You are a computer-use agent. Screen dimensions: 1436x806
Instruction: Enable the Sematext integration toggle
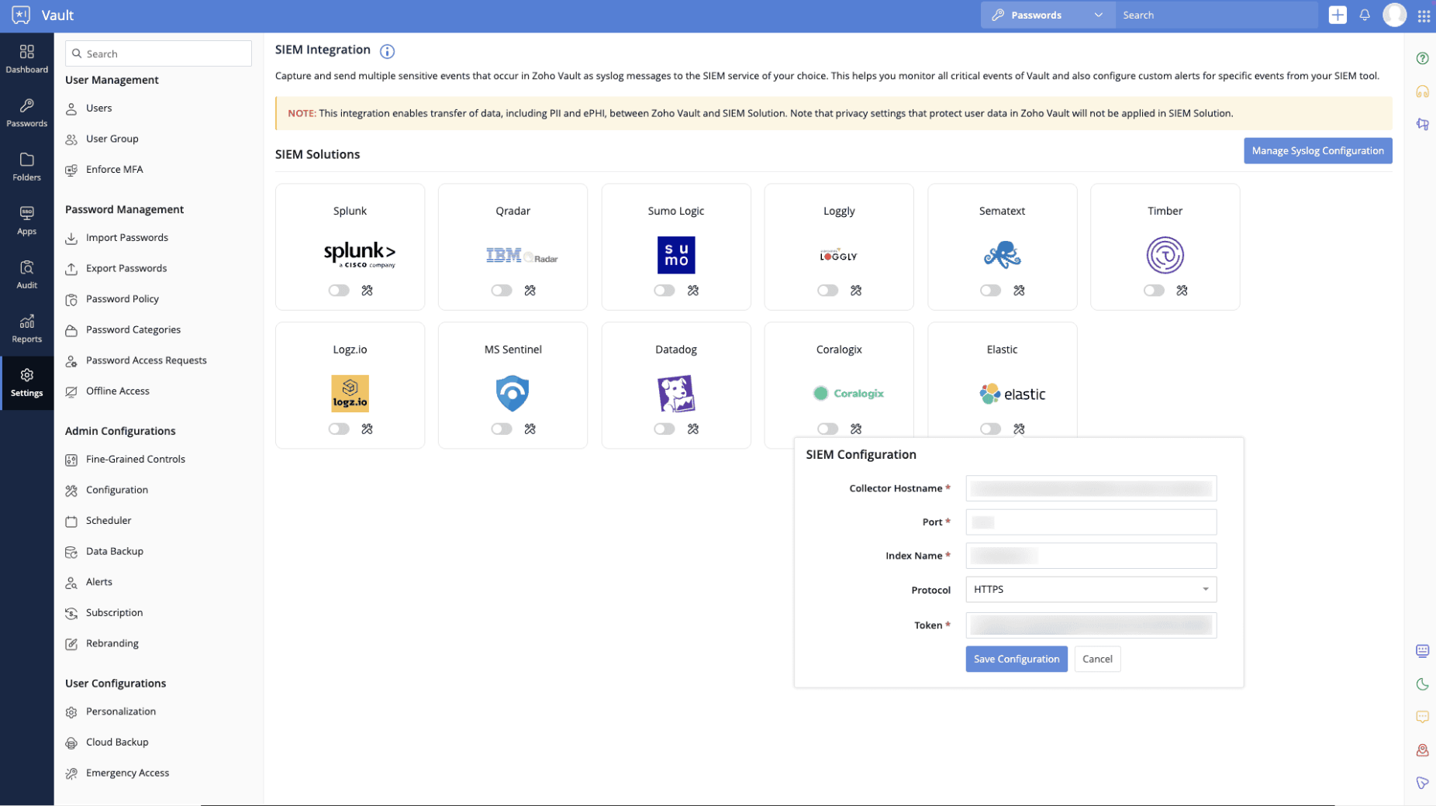pos(990,291)
